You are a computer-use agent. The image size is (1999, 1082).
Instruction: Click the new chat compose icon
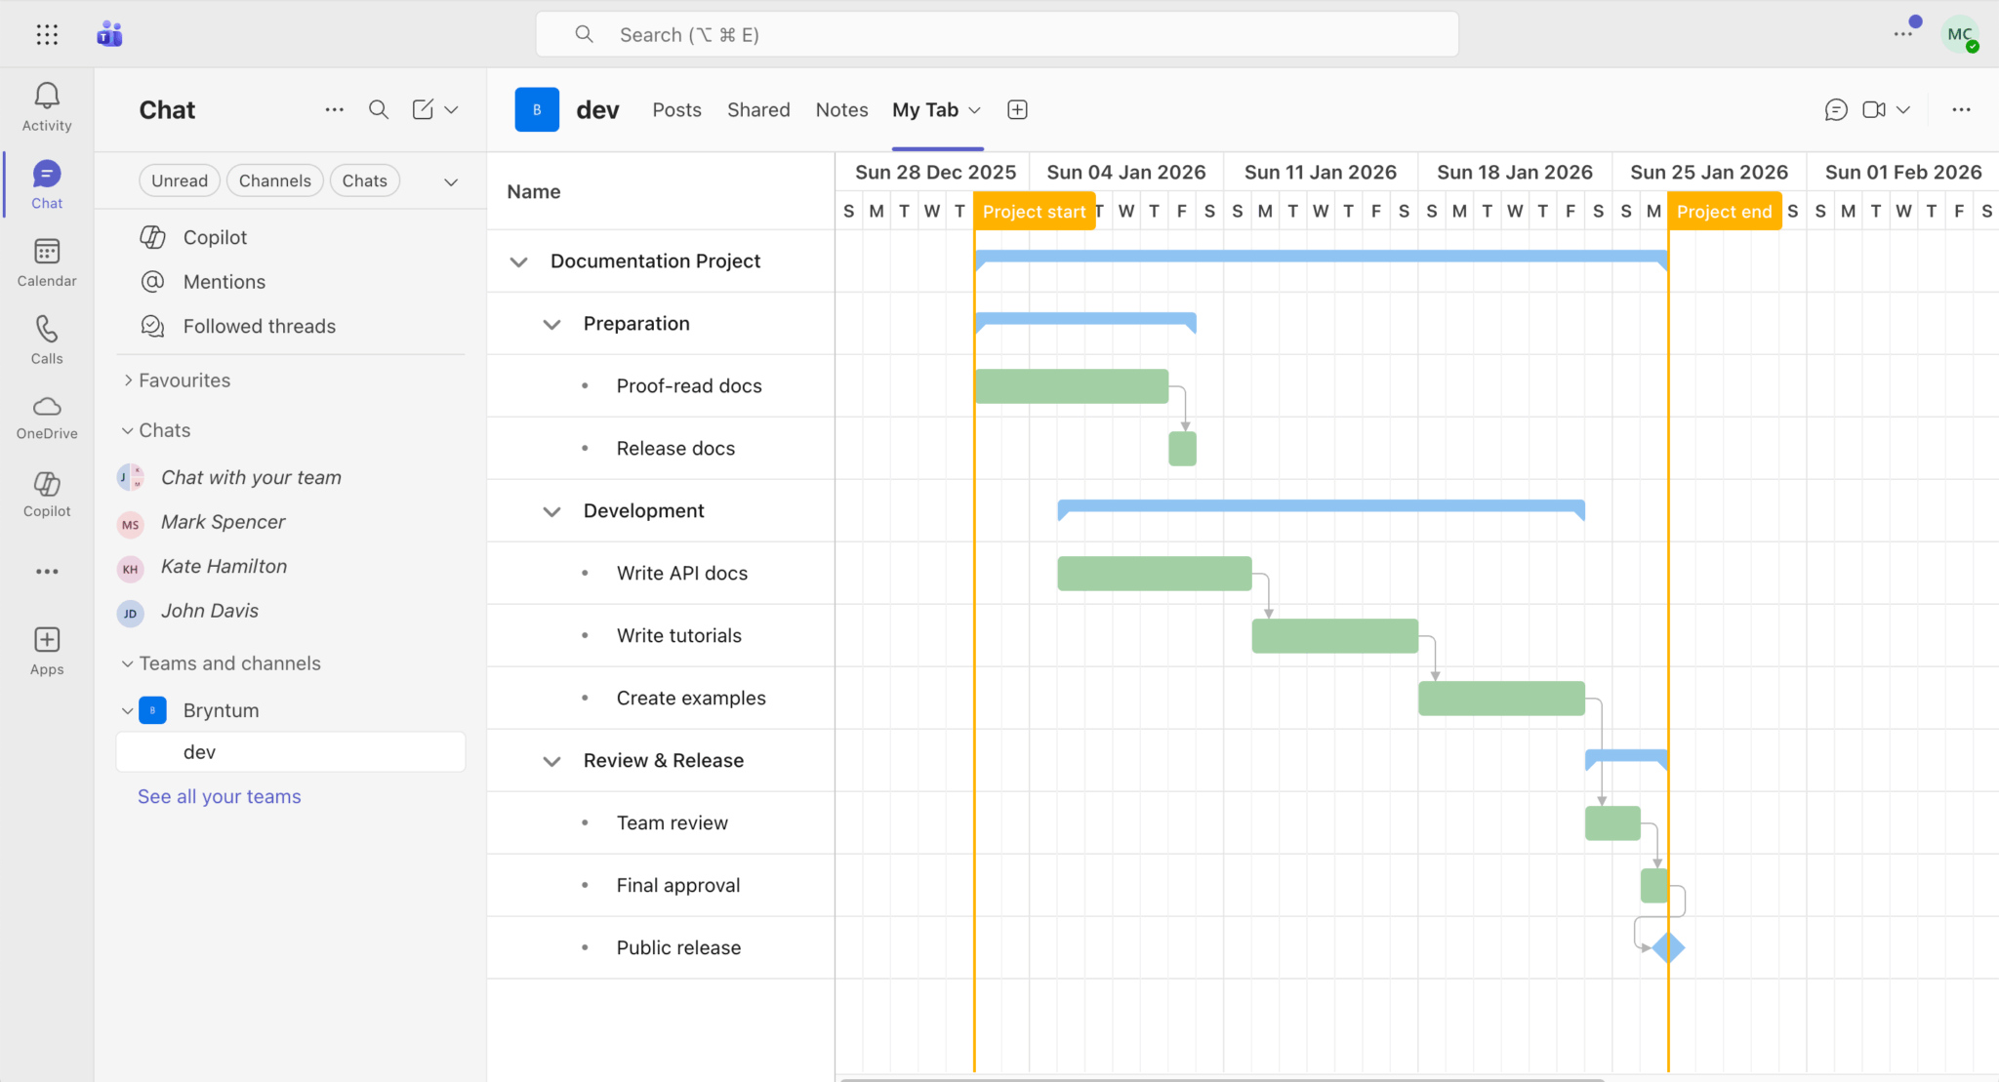(x=423, y=109)
